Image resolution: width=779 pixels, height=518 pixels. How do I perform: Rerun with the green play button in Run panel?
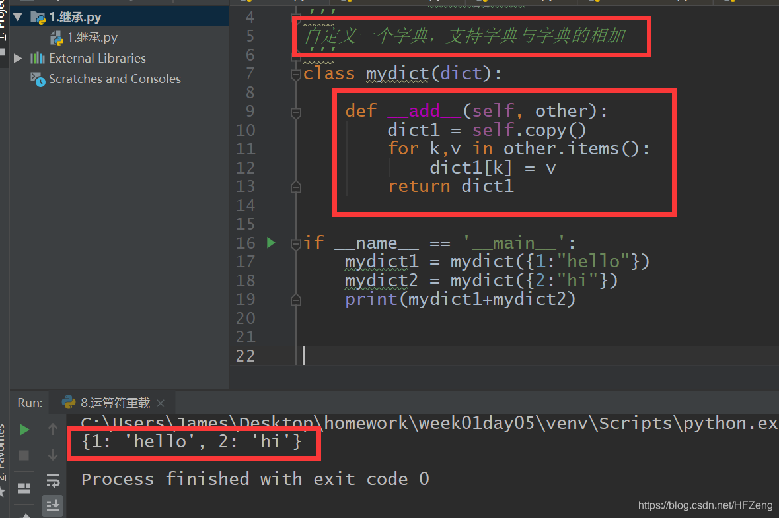pyautogui.click(x=24, y=430)
